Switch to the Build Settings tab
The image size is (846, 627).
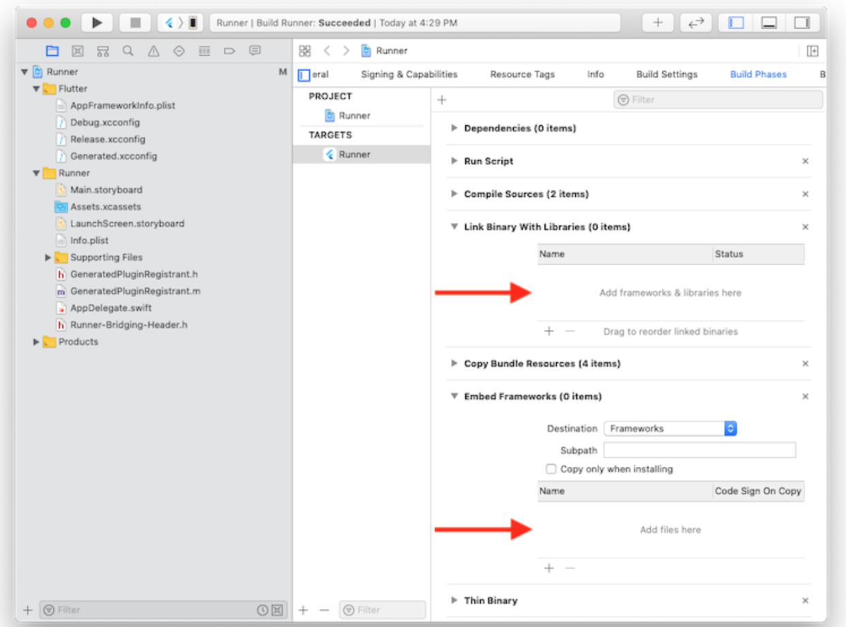[667, 74]
